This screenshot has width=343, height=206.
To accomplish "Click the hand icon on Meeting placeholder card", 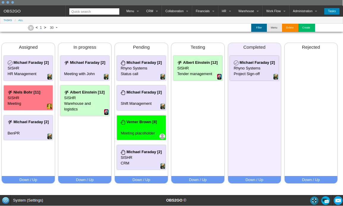I will pyautogui.click(x=123, y=122).
